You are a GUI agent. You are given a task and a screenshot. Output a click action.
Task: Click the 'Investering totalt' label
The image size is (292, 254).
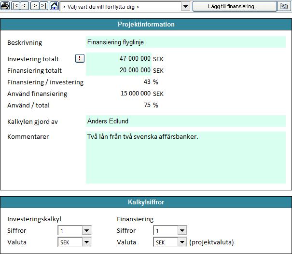33,59
